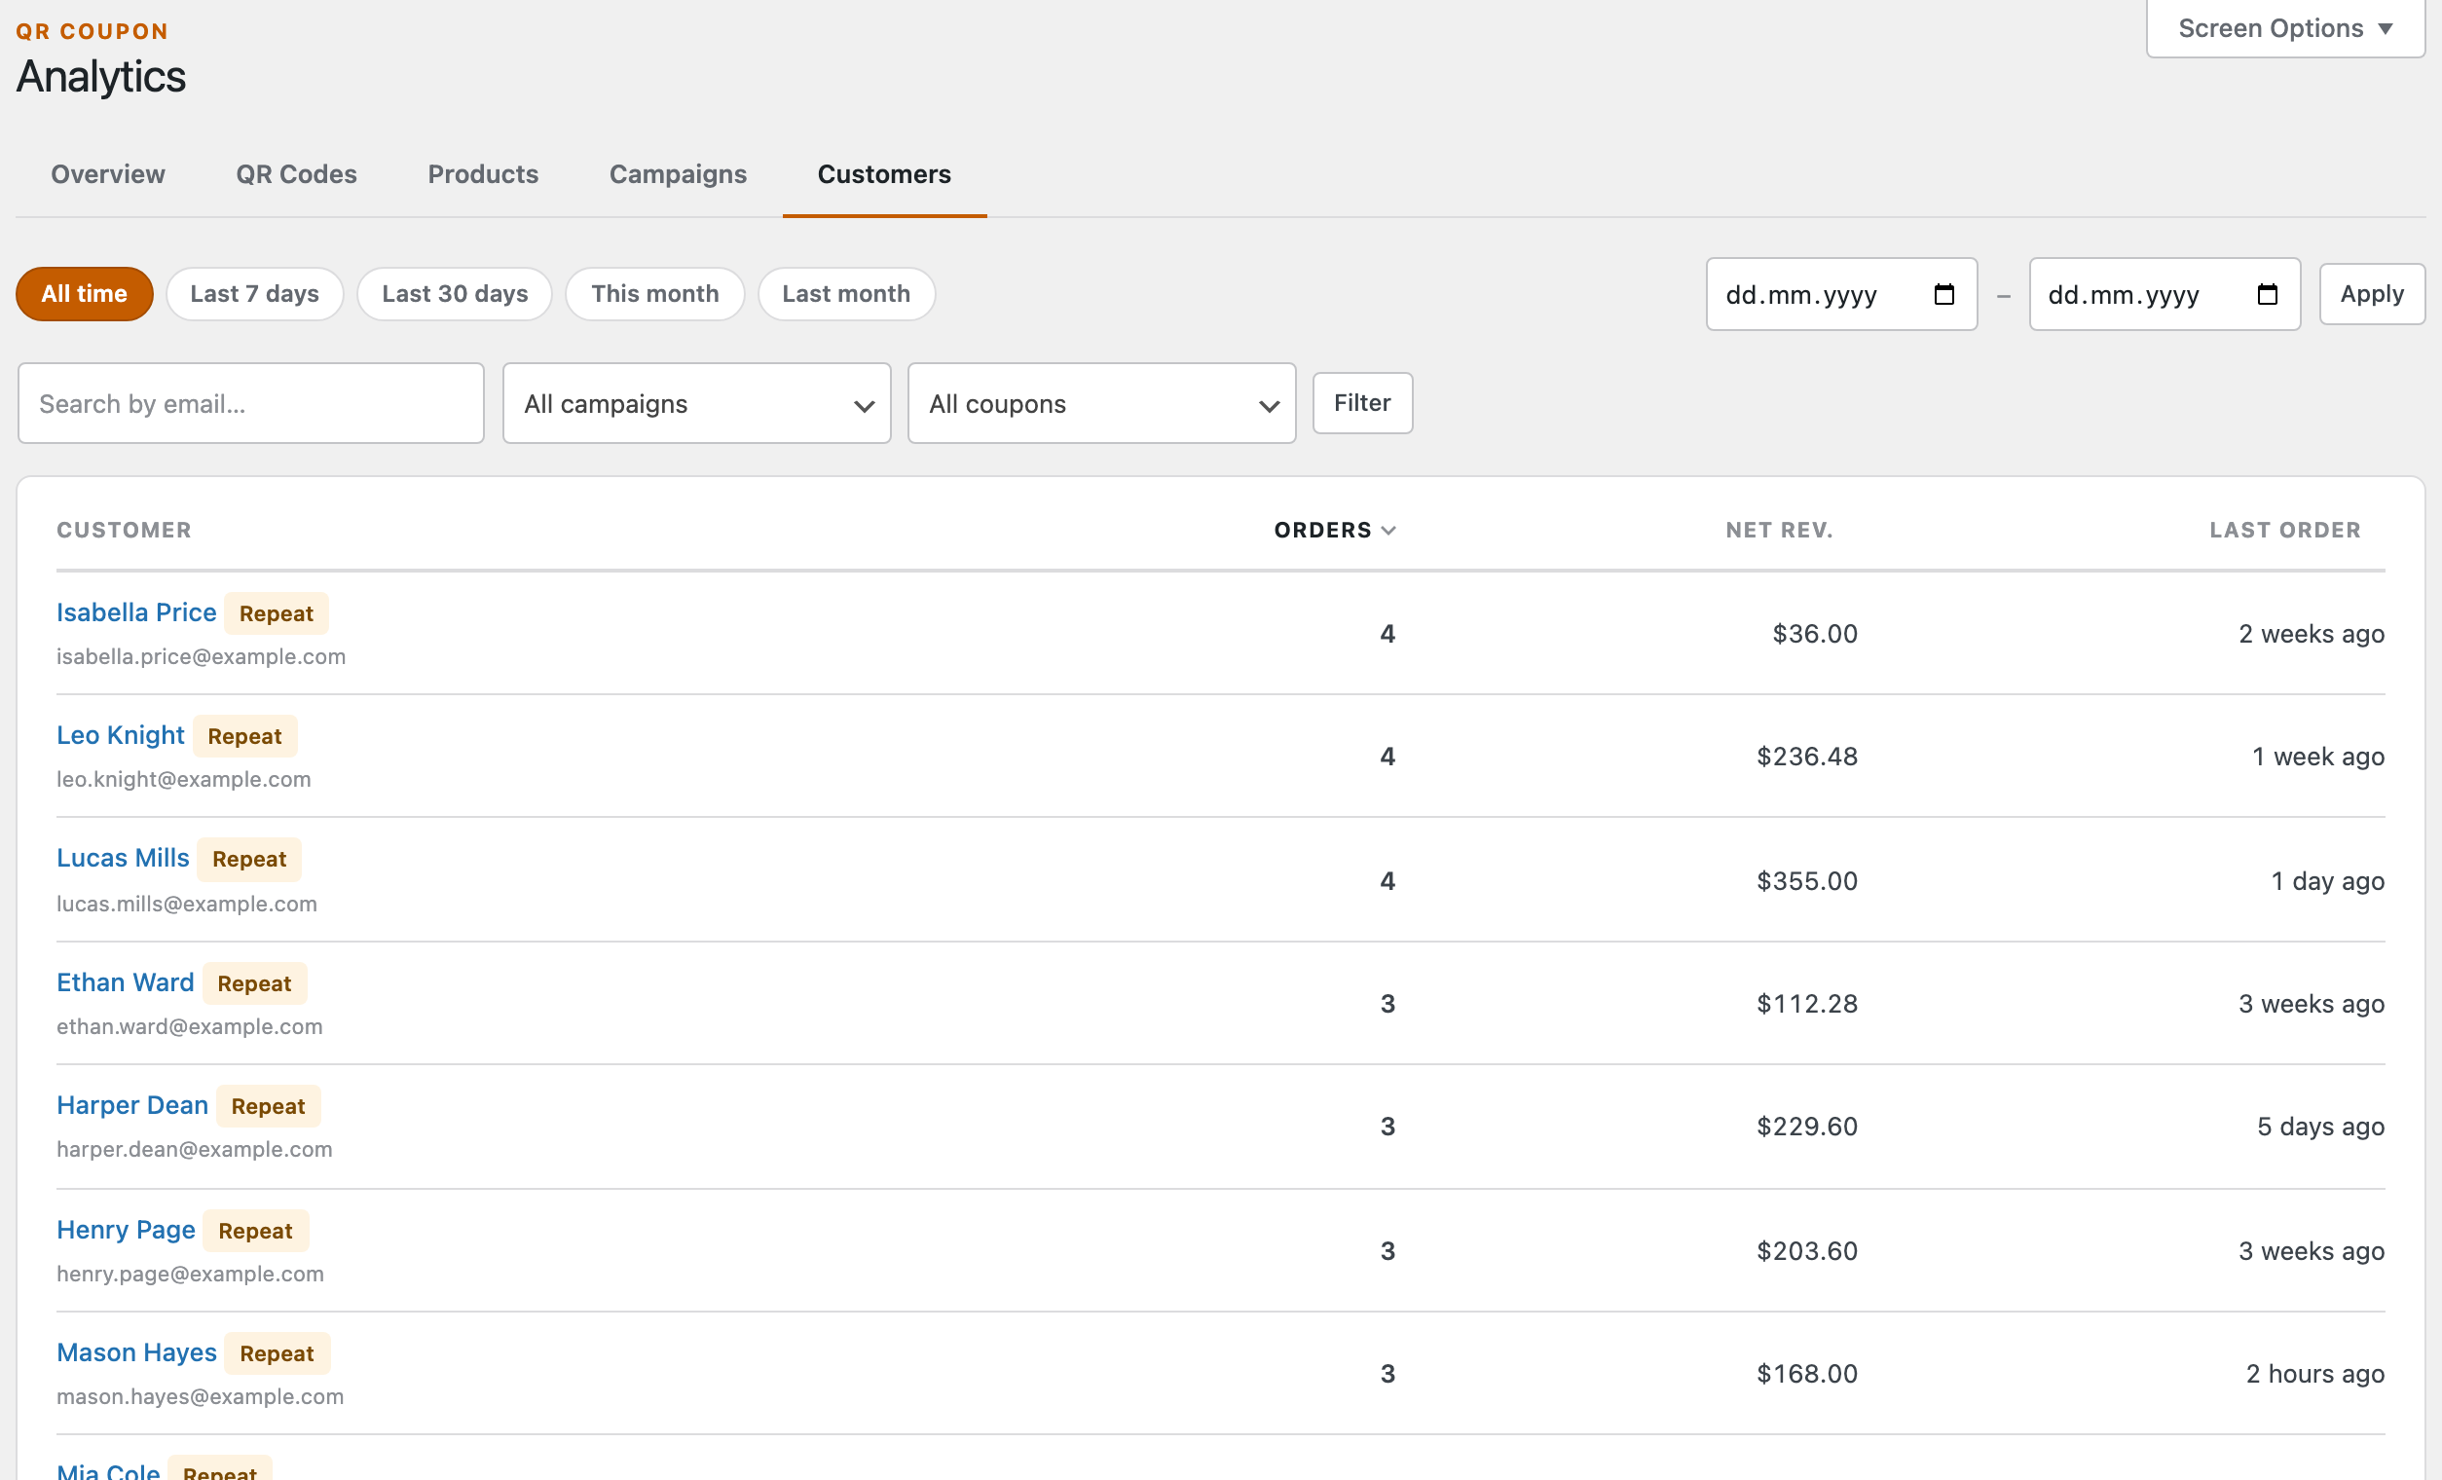This screenshot has height=1480, width=2442.
Task: Click the 2 weeks ago last order cell
Action: [x=2312, y=635]
